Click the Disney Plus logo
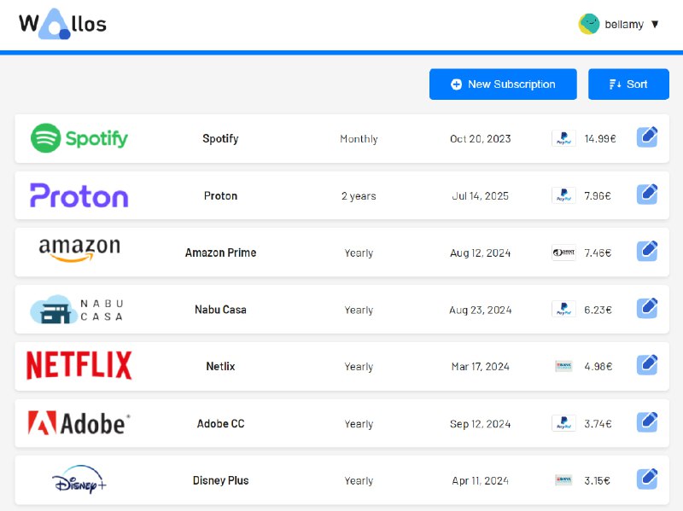 point(79,480)
